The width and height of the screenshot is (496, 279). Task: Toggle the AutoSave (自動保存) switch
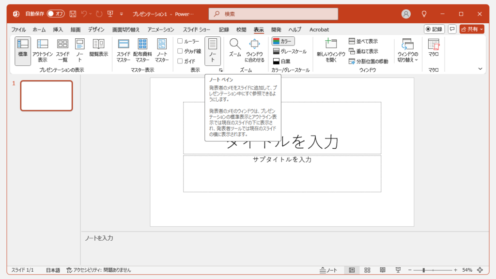(x=56, y=14)
